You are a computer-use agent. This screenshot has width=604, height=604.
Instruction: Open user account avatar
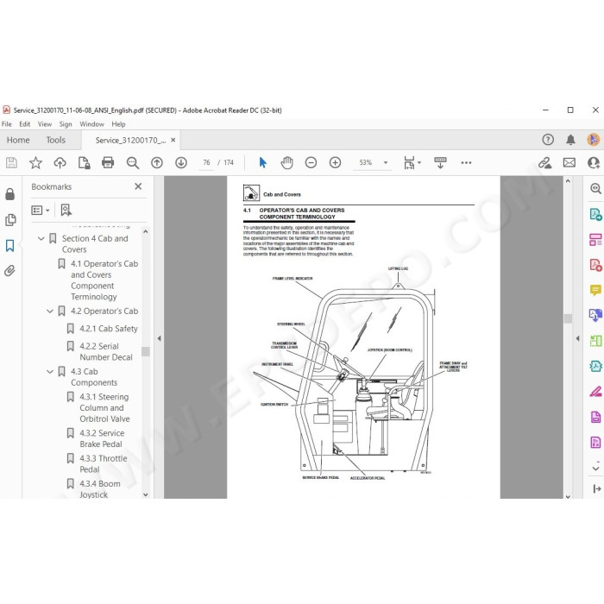click(594, 140)
